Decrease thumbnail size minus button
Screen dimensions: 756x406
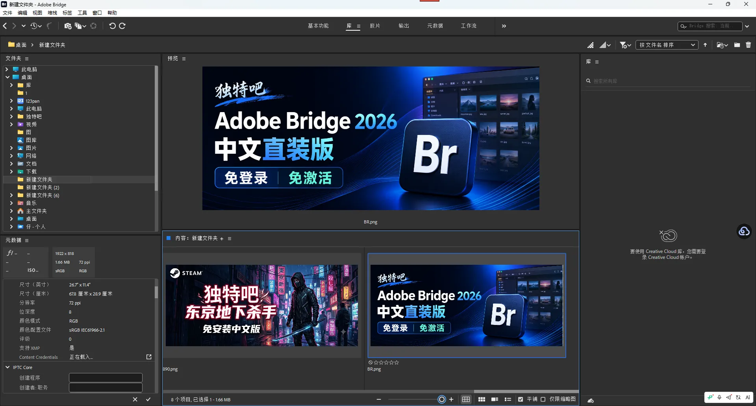379,399
